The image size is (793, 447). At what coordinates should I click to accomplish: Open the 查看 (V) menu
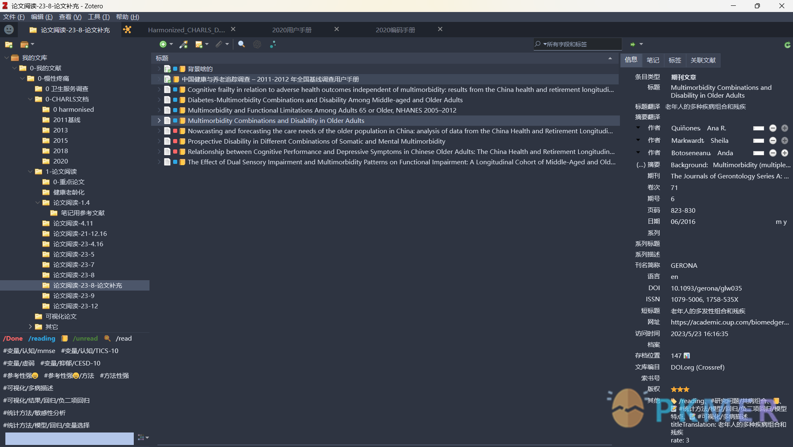(70, 17)
